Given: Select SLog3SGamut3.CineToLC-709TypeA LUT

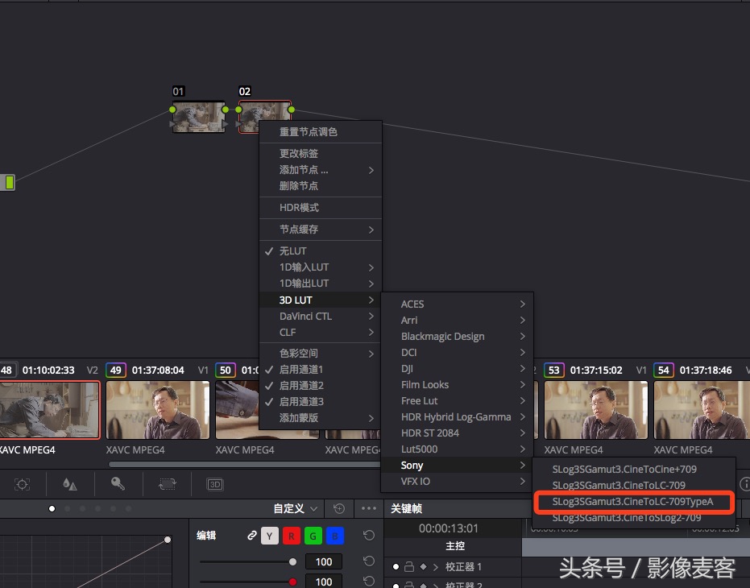Looking at the screenshot, I should point(633,502).
